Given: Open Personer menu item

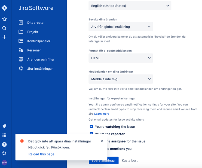Looking at the screenshot, I should tap(34, 50).
